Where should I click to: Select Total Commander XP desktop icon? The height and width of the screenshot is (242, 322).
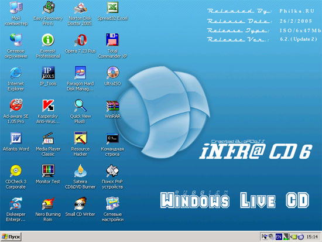tap(112, 40)
